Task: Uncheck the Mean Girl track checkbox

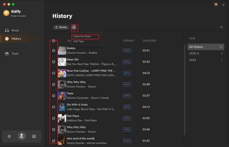Action: pyautogui.click(x=53, y=62)
